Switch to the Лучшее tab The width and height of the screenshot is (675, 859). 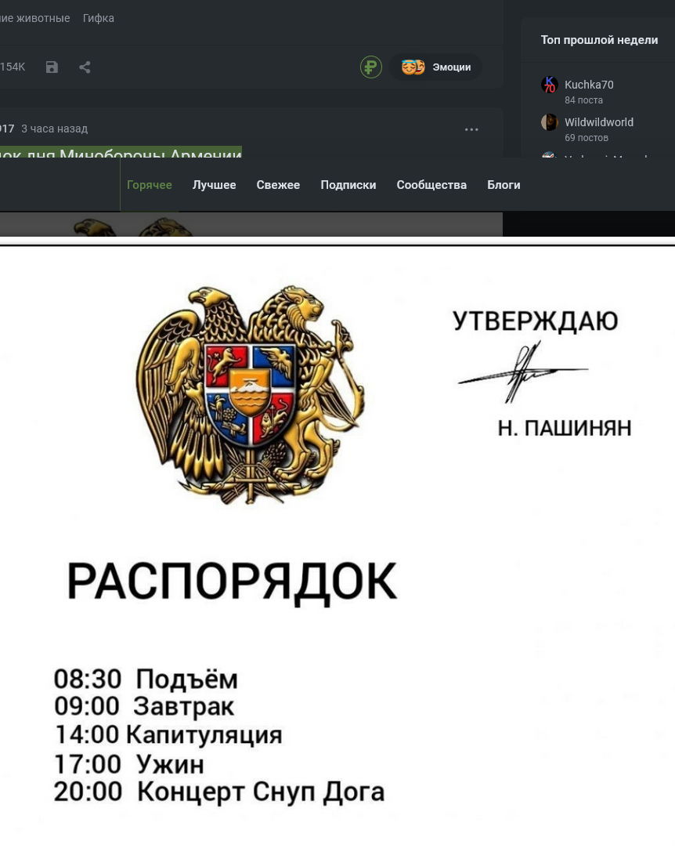tap(214, 185)
